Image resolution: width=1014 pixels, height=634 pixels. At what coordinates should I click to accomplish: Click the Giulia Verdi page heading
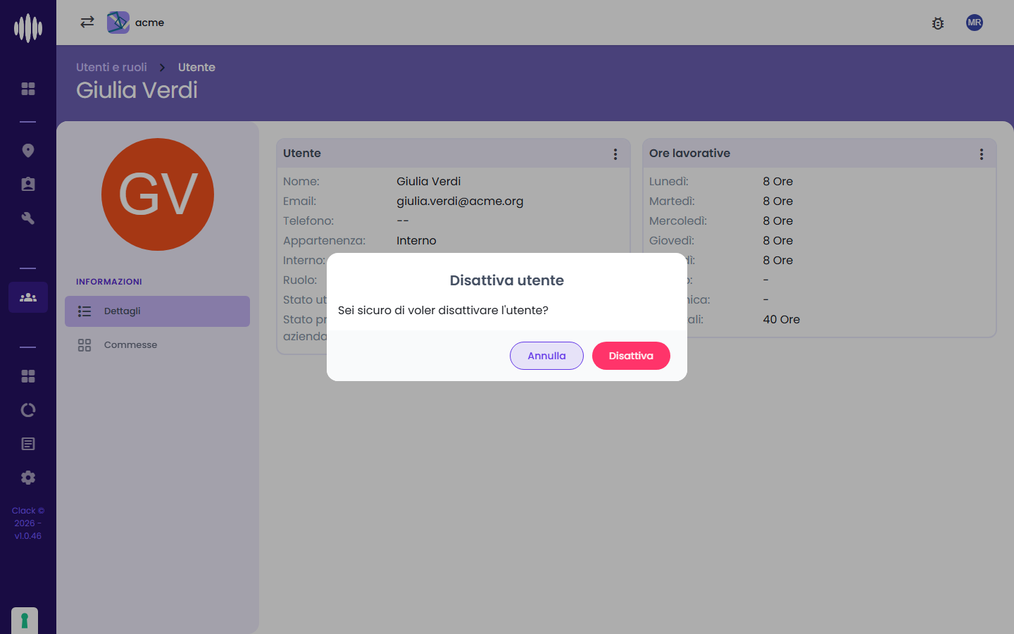point(137,90)
